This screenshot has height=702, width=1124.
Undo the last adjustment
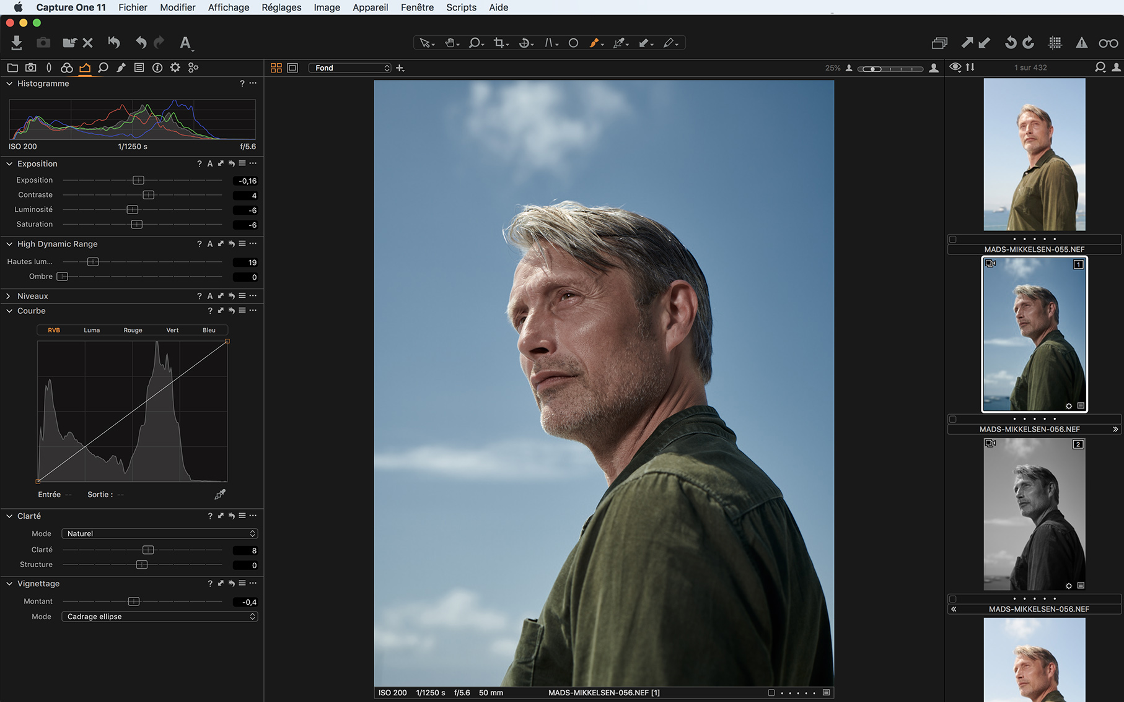[141, 43]
